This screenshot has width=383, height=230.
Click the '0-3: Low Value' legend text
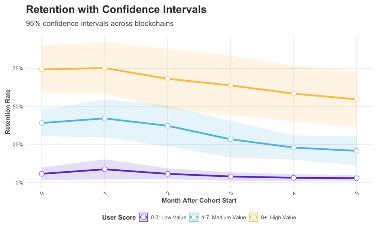point(169,218)
